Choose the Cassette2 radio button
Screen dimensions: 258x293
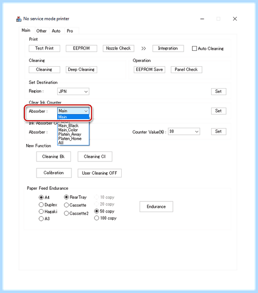pyautogui.click(x=66, y=213)
